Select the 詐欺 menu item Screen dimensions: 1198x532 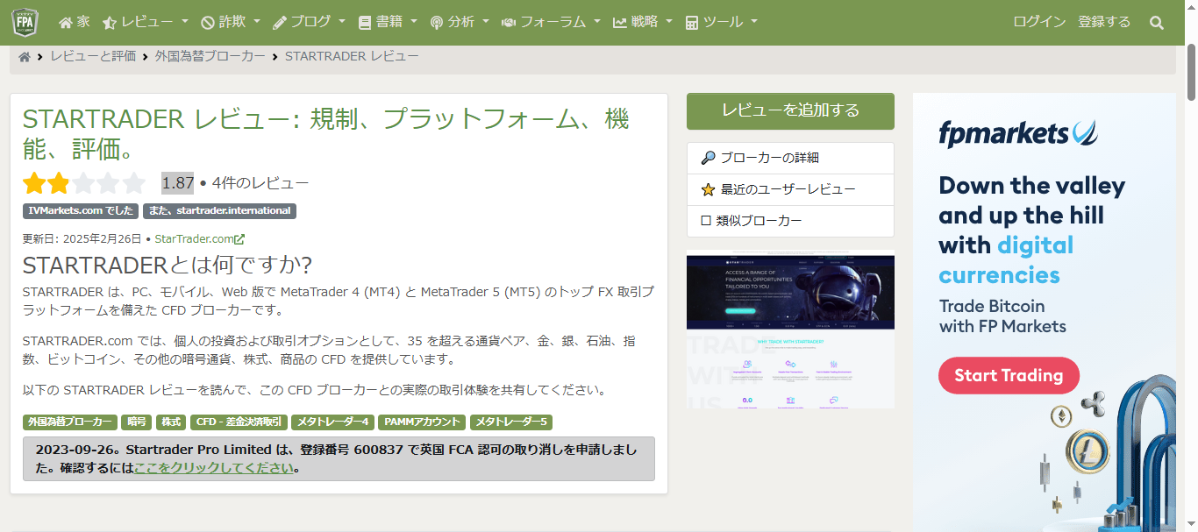coord(223,22)
